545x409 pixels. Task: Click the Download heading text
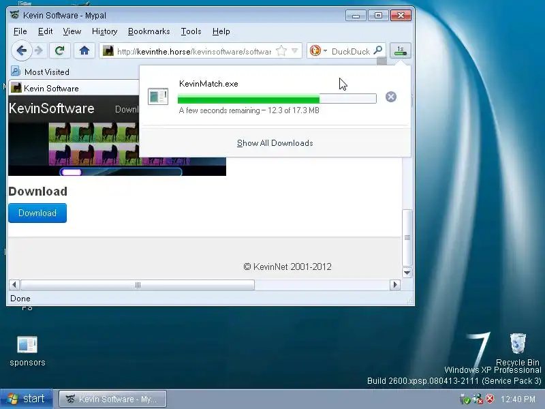[x=38, y=192]
